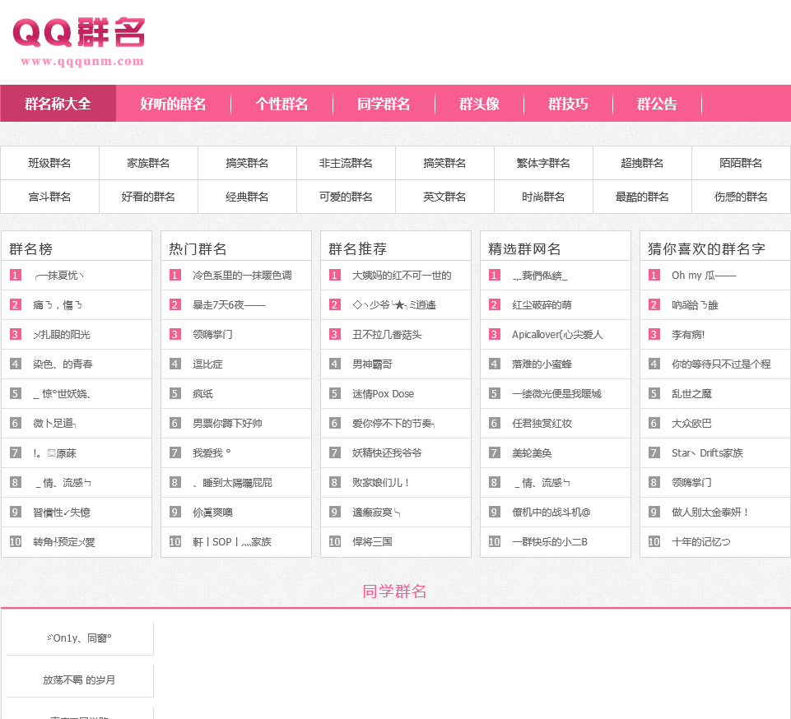Open the 群名称大全 navigation tab
This screenshot has width=791, height=719.
[x=58, y=104]
